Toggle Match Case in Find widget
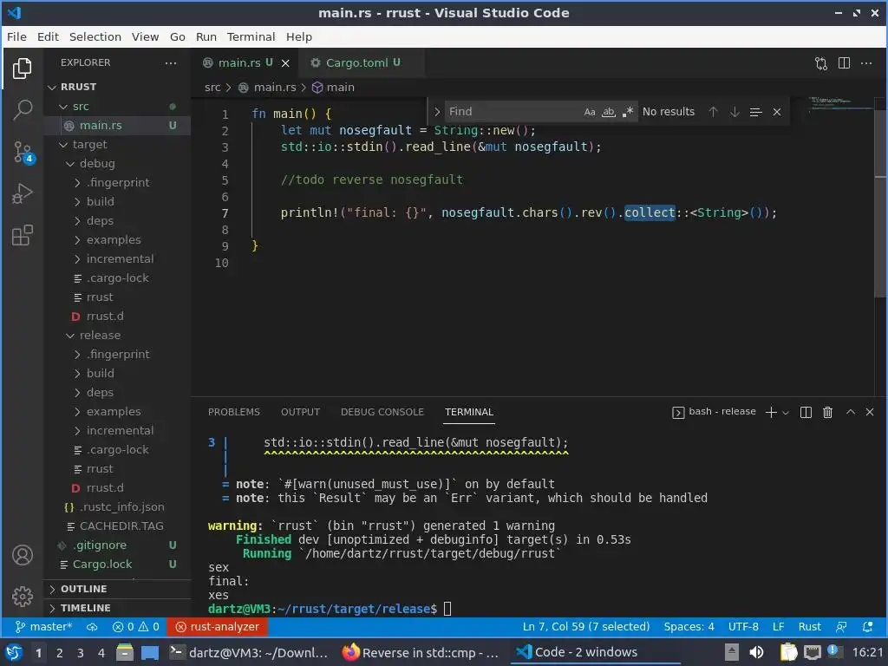Image resolution: width=888 pixels, height=666 pixels. click(590, 112)
